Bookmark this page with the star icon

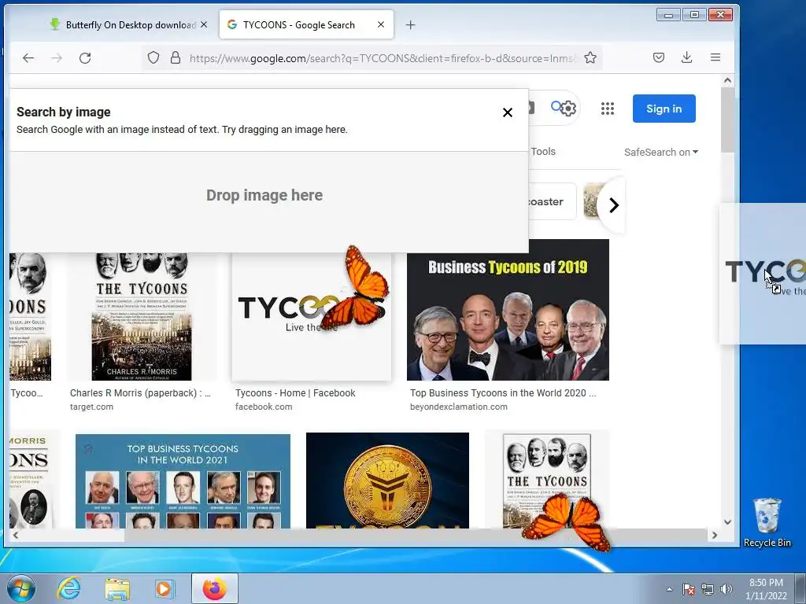tap(590, 57)
